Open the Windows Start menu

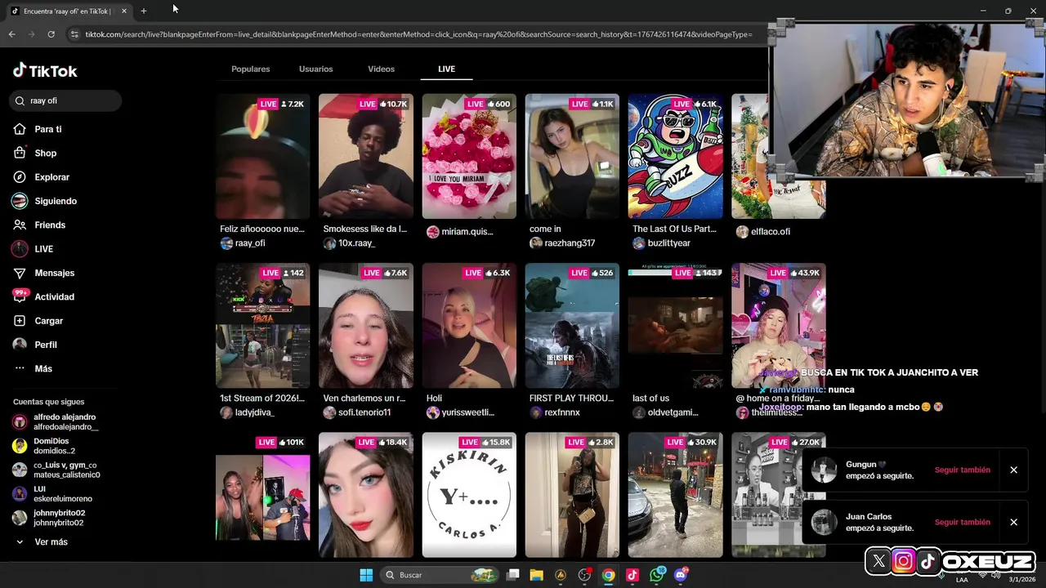366,575
